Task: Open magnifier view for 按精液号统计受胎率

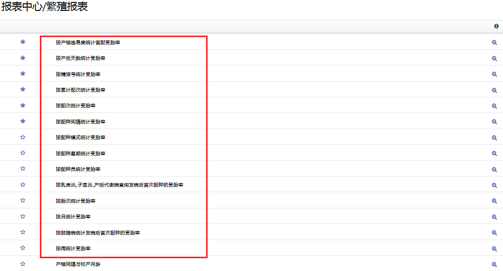Action: click(494, 75)
